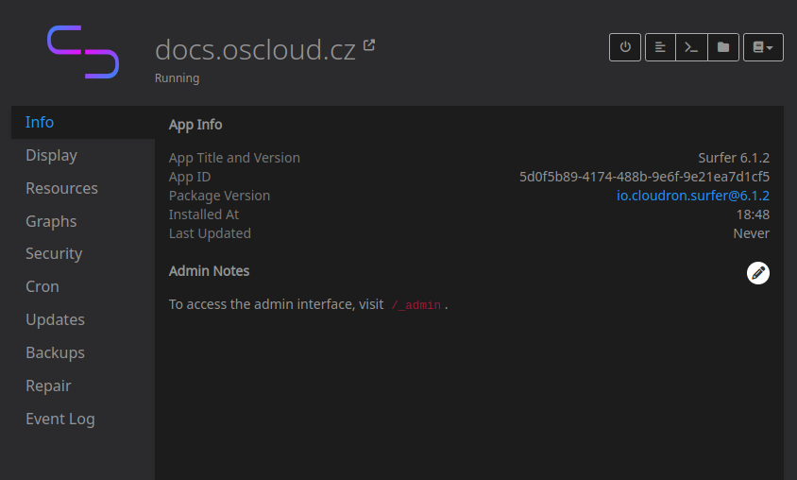Expand the documentation book dropdown
The height and width of the screenshot is (480, 797).
tap(763, 47)
